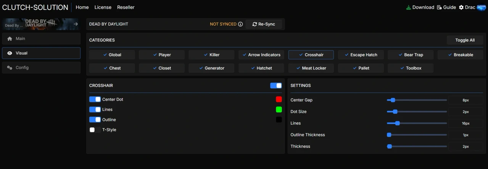Viewport: 488px width, 169px height.
Task: Open the red Center Dot color swatch
Action: coord(279,99)
